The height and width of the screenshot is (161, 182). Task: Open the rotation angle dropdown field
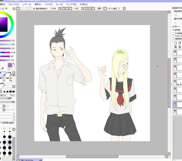77,9
